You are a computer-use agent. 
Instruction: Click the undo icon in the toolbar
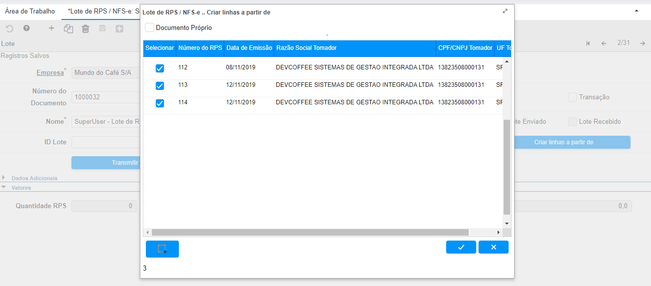pos(9,29)
